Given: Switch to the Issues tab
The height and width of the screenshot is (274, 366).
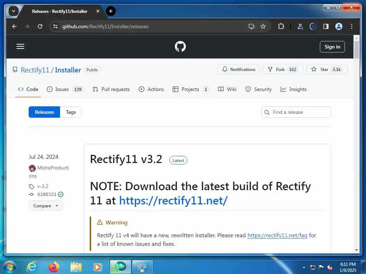Looking at the screenshot, I should click(x=65, y=89).
